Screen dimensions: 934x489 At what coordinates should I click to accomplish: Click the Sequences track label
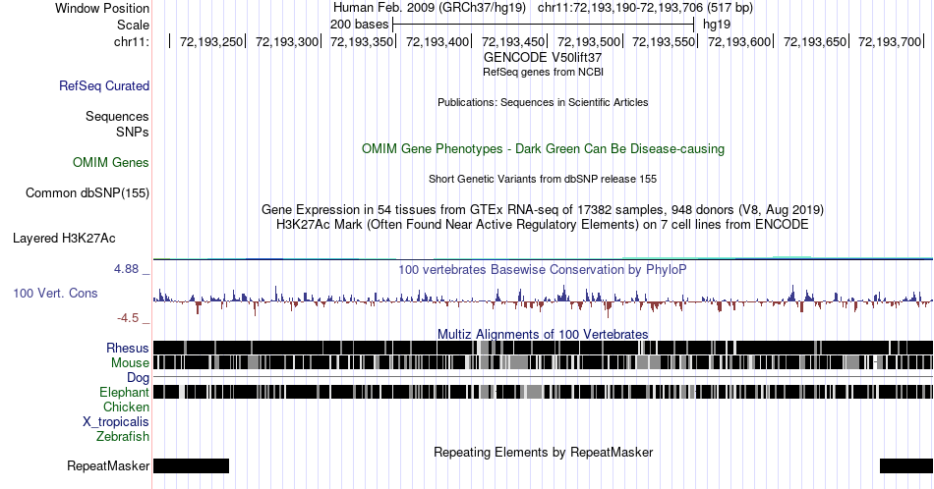[117, 116]
